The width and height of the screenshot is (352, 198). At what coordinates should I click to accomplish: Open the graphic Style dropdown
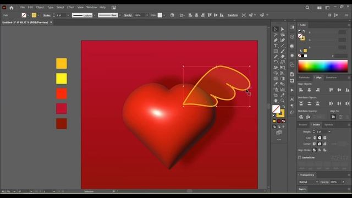[164, 15]
